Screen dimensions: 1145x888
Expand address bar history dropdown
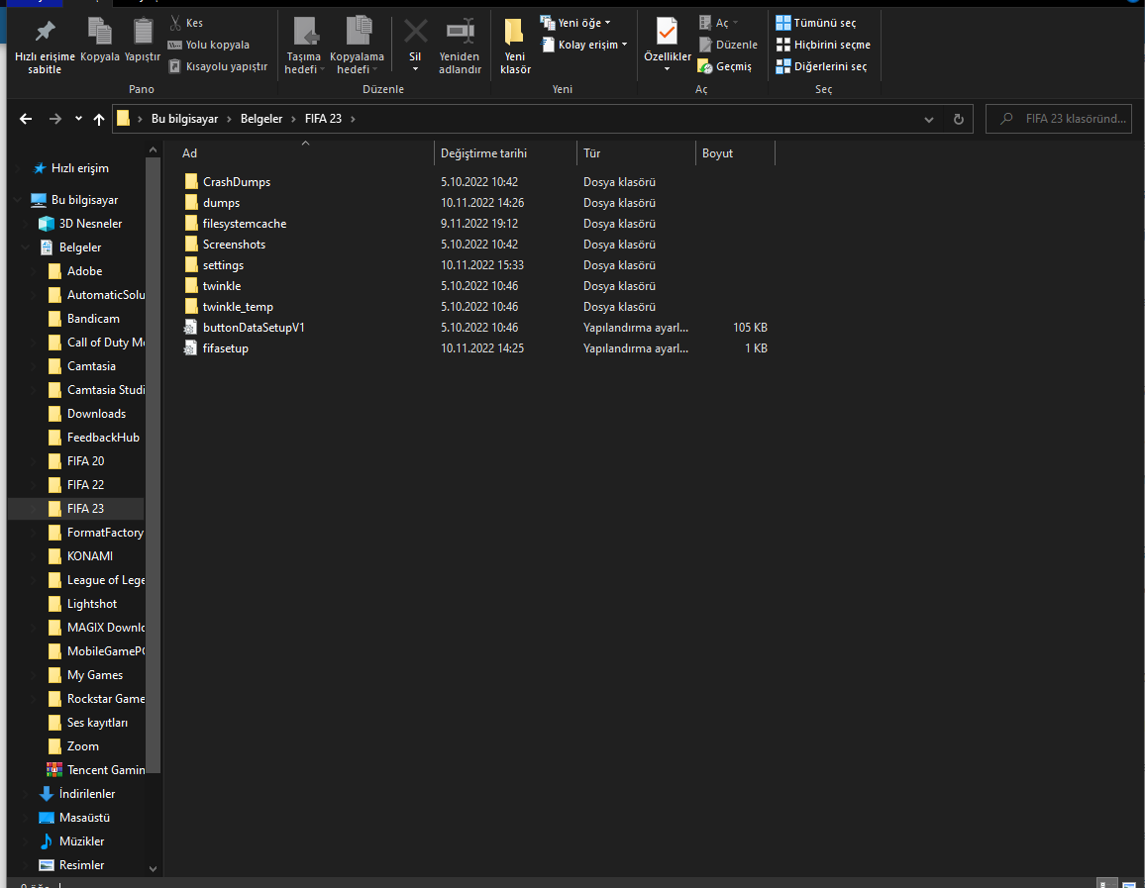pos(928,119)
